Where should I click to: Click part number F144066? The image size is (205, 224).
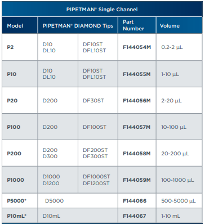135,201
